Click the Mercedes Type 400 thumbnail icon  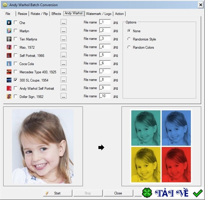click(9, 72)
